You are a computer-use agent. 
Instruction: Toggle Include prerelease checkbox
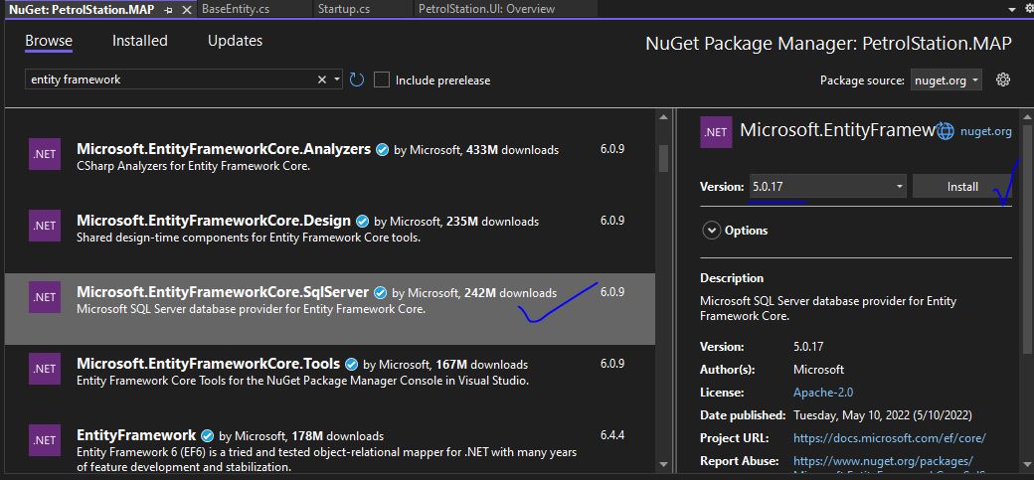(381, 80)
